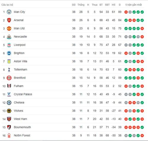The image size is (148, 141).
Task: Click the Chelsea club crest
Action: [x=9, y=103]
